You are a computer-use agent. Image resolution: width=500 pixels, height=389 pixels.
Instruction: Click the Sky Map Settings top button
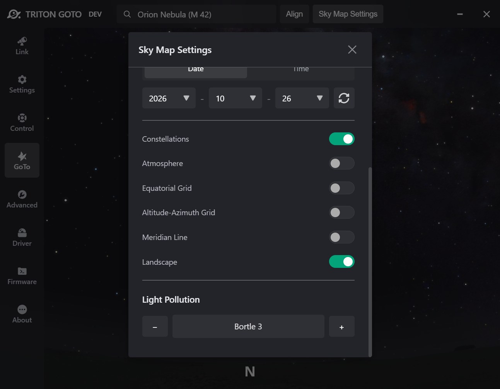tap(348, 14)
